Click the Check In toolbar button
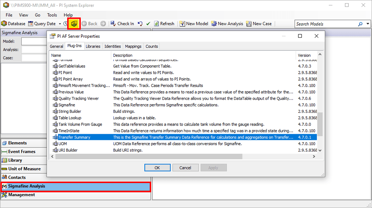 point(122,24)
